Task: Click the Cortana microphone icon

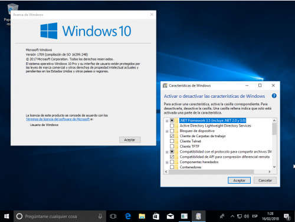Action: click(x=100, y=216)
